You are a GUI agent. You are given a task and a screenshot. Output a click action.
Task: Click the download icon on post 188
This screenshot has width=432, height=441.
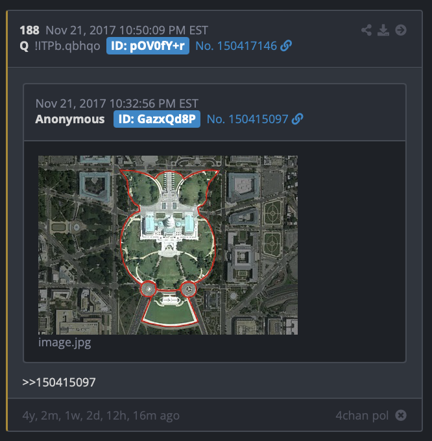coord(383,30)
